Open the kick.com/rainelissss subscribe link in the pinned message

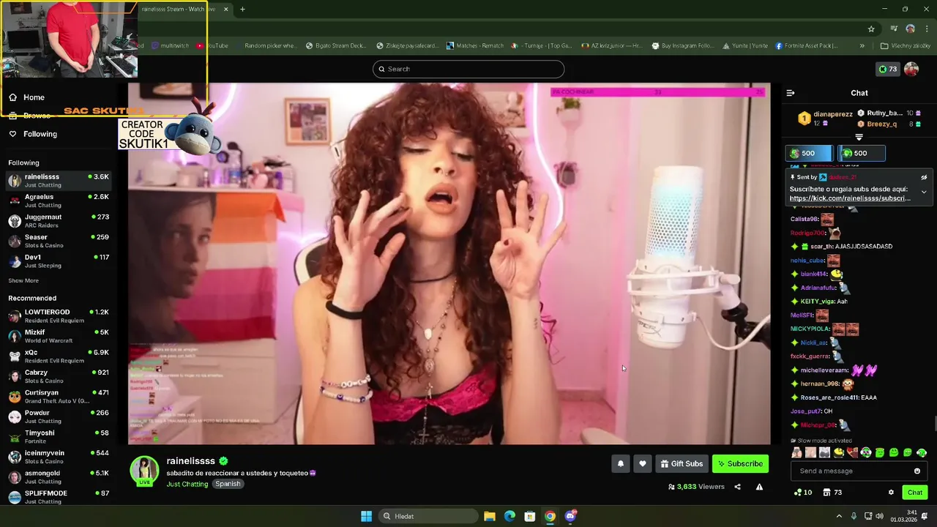tap(850, 198)
